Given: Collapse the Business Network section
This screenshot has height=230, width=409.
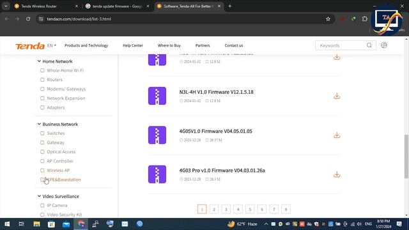Looking at the screenshot, I should (x=39, y=124).
